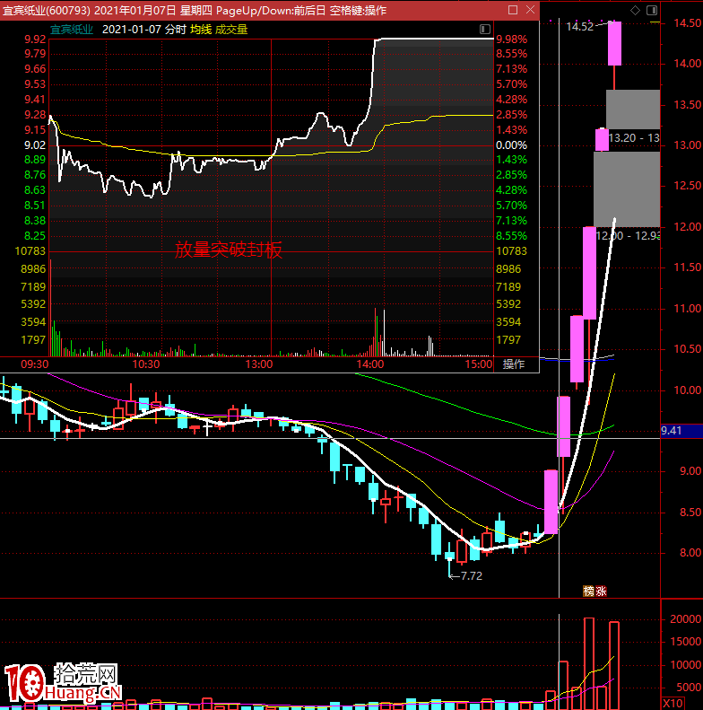Select the 成交量 legend label
703x710 pixels.
coord(231,30)
